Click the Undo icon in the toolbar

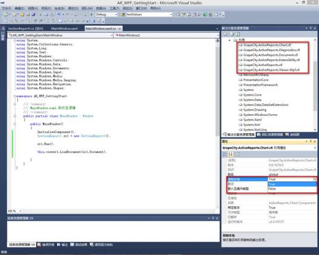pyautogui.click(x=59, y=14)
